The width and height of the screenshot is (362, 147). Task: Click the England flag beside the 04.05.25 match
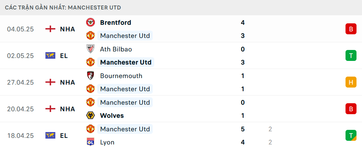coord(50,29)
